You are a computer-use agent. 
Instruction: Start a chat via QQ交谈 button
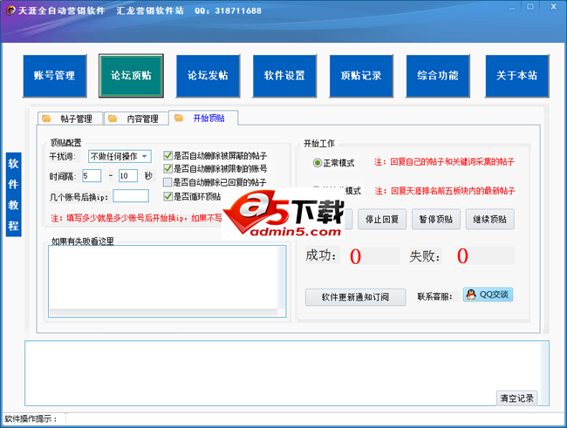click(488, 295)
